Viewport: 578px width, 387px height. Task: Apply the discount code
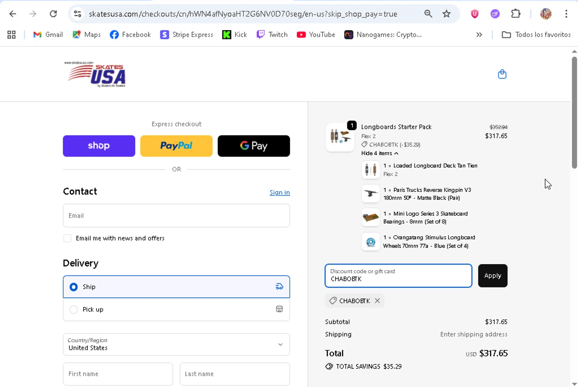pos(493,276)
